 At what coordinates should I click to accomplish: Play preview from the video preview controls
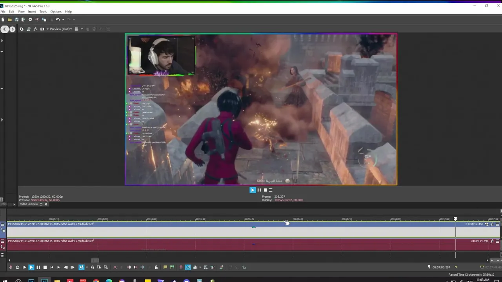coord(253,190)
